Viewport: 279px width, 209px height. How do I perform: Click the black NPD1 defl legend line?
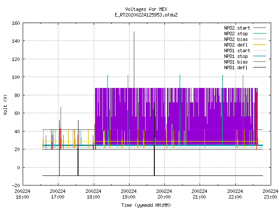click(259, 67)
